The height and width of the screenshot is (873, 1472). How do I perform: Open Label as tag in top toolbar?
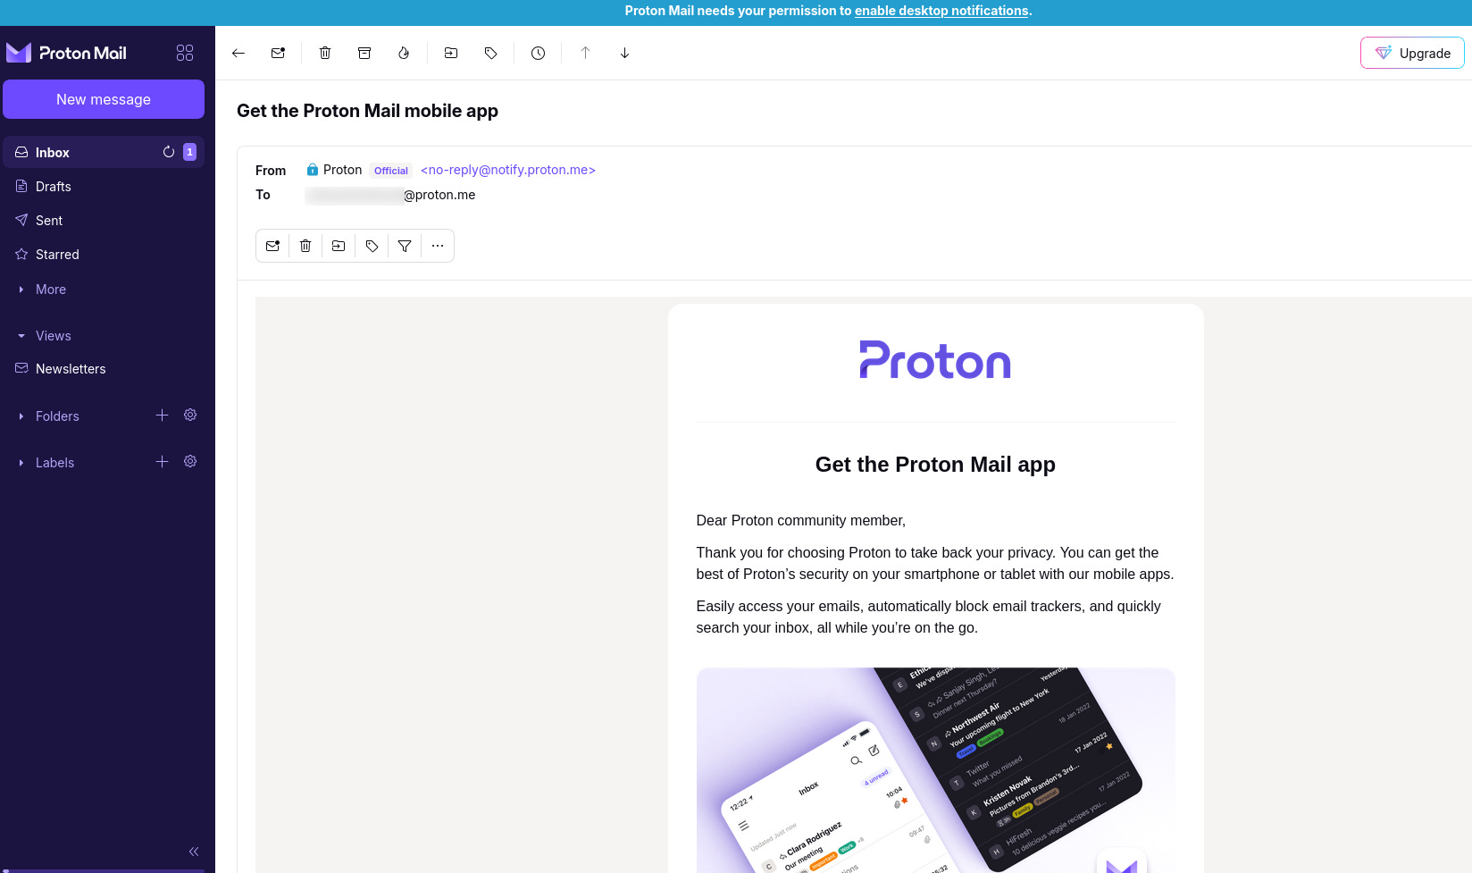(490, 53)
